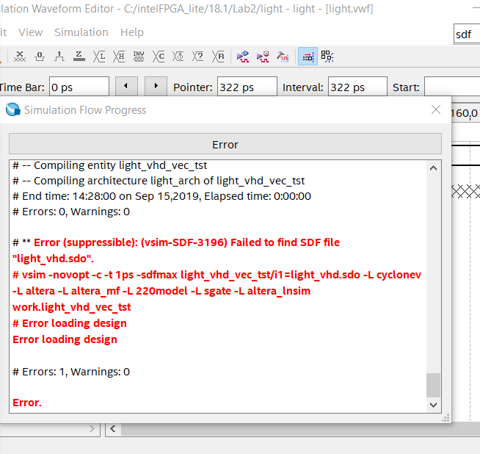
Task: Click Invert (INV) waveform icon
Action: click(139, 57)
